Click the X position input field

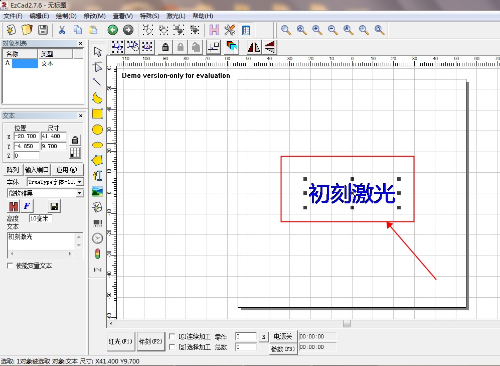tap(26, 136)
